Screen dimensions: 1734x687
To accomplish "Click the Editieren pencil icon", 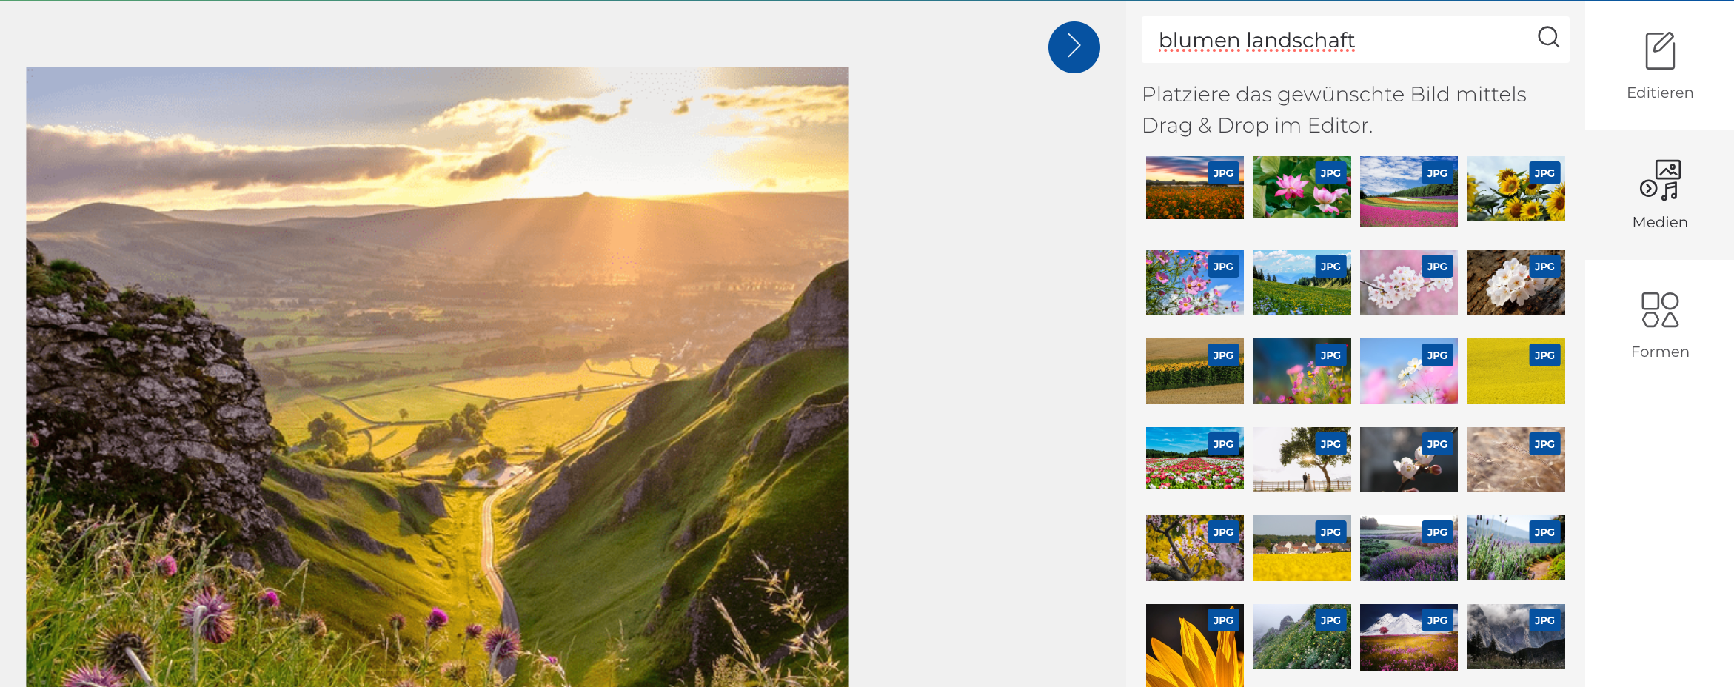I will (1660, 50).
